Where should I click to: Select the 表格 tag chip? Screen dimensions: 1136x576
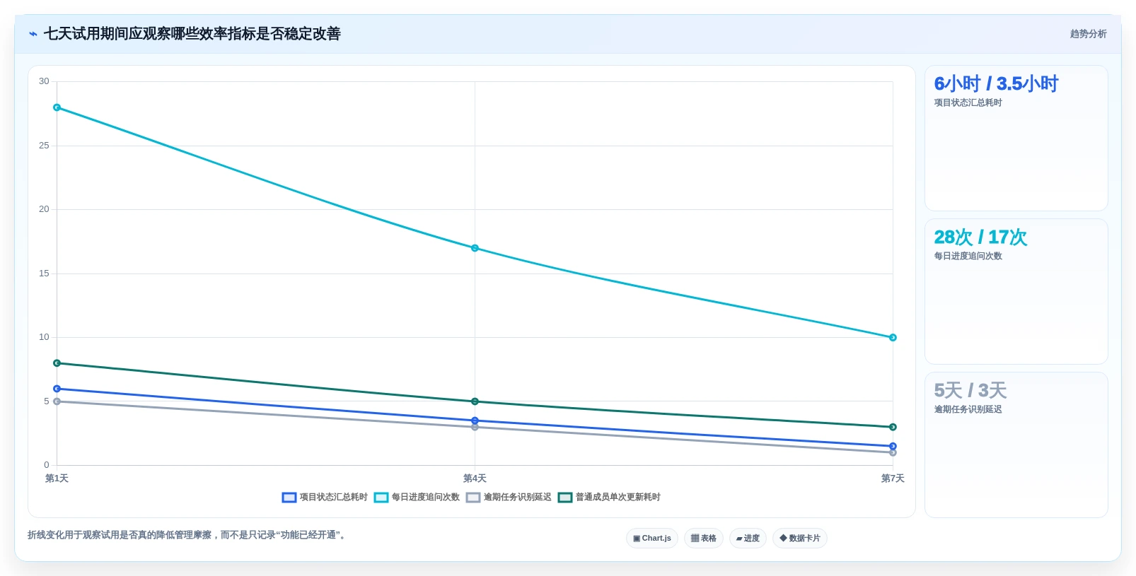pos(703,539)
